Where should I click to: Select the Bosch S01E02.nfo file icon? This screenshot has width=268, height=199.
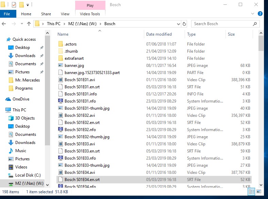tap(61, 129)
